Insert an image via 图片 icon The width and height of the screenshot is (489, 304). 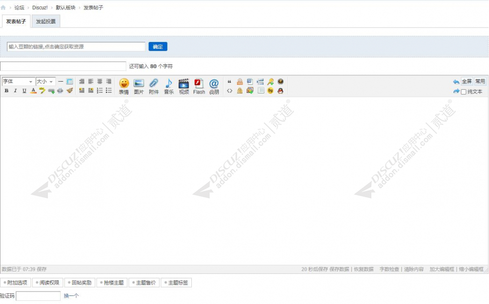[139, 86]
